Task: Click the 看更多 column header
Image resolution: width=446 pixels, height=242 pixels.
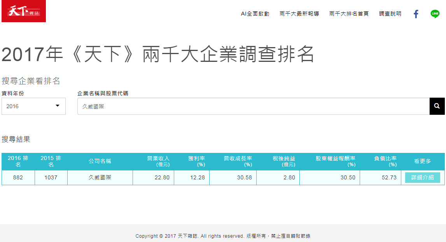Action: point(423,161)
